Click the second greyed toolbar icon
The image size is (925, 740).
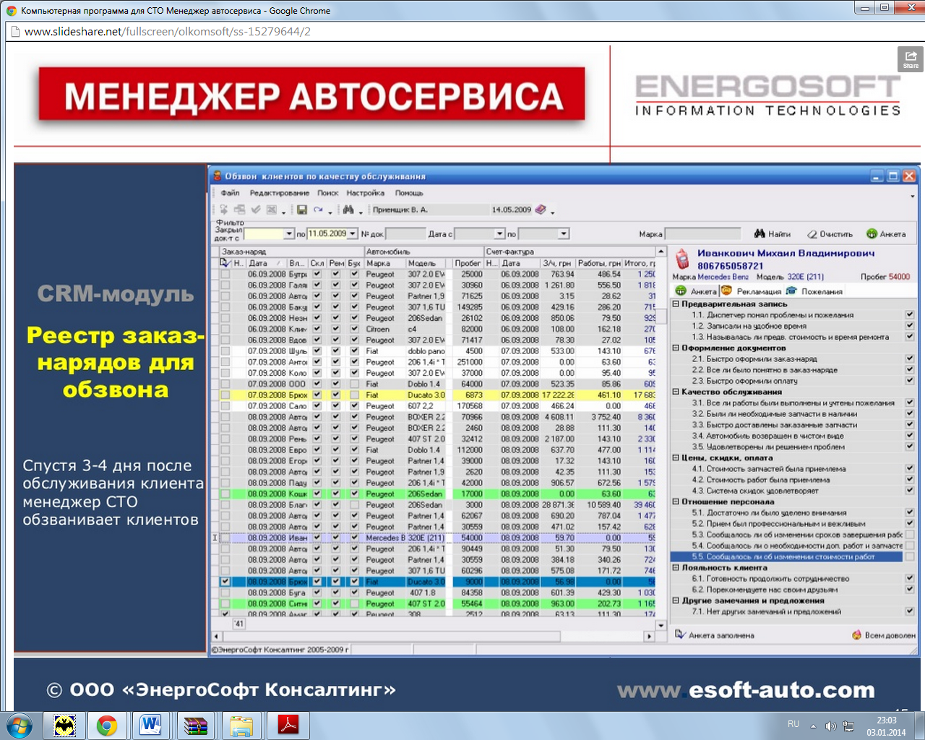[x=239, y=210]
